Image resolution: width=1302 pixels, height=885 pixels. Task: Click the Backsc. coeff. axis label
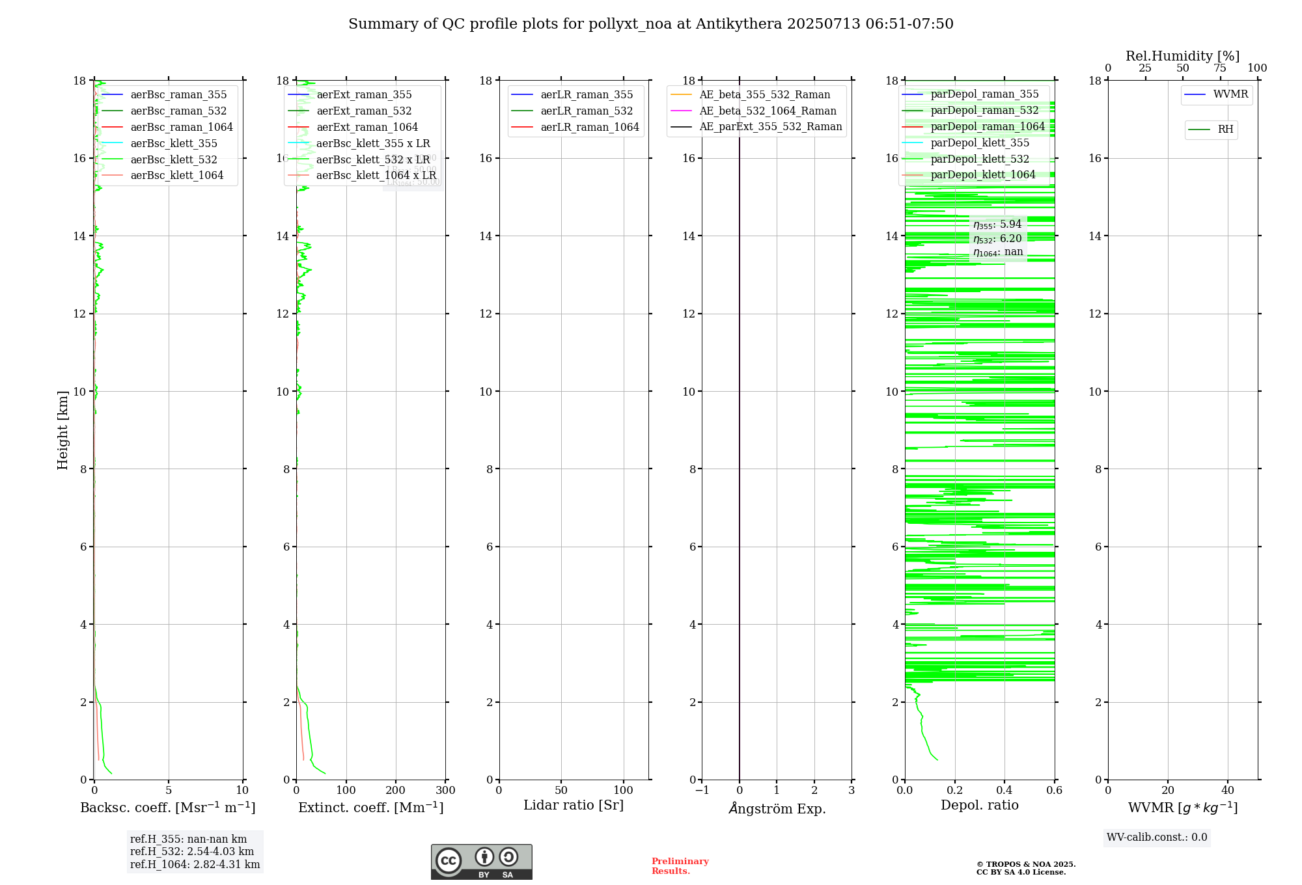coord(168,808)
